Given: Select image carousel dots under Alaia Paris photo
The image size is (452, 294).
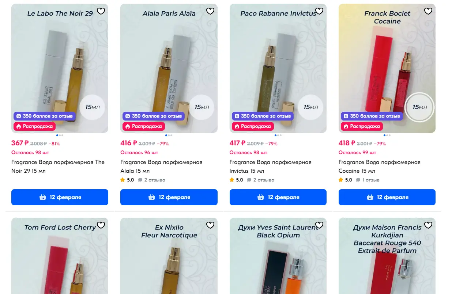Looking at the screenshot, I should [x=169, y=135].
